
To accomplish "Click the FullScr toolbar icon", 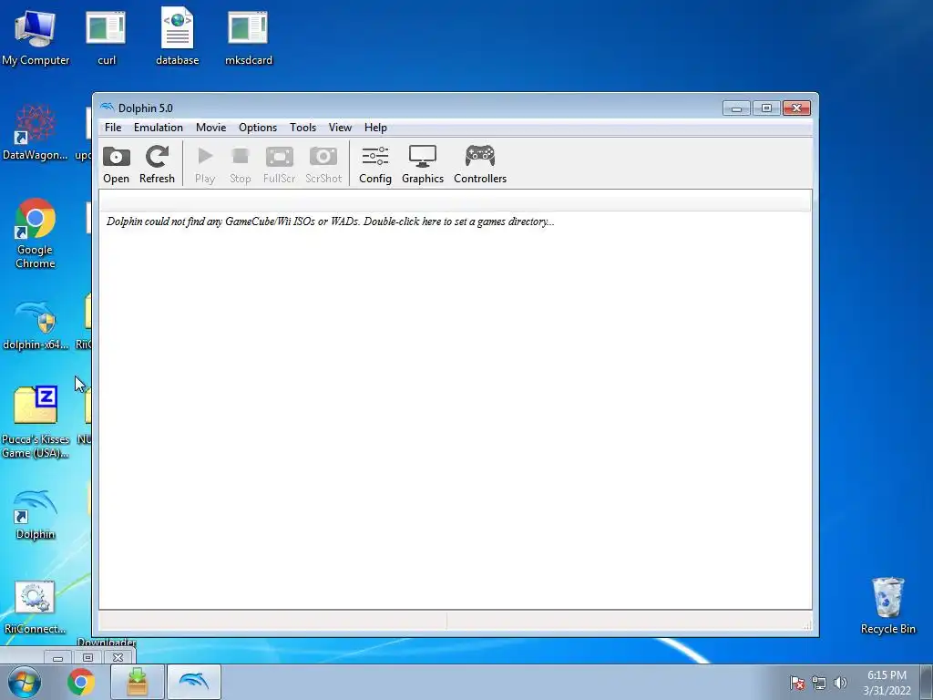I will pos(279,164).
